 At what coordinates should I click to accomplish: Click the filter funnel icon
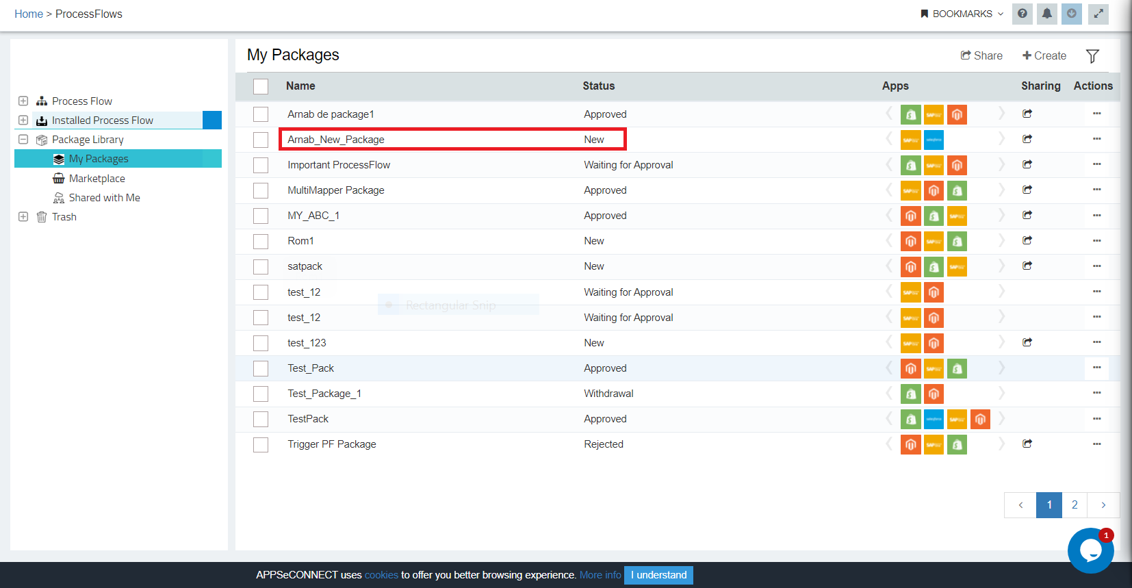coord(1092,56)
